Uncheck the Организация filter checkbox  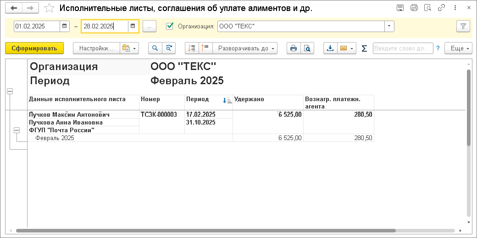point(170,26)
